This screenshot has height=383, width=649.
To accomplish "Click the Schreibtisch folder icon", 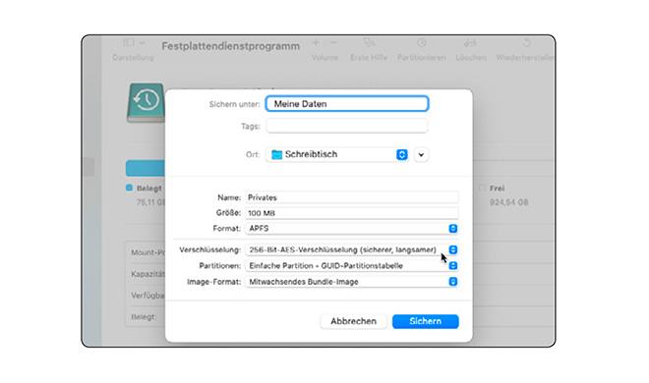I will (276, 154).
